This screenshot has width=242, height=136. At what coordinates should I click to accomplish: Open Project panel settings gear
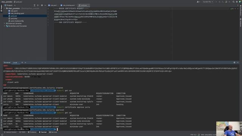coord(42,5)
